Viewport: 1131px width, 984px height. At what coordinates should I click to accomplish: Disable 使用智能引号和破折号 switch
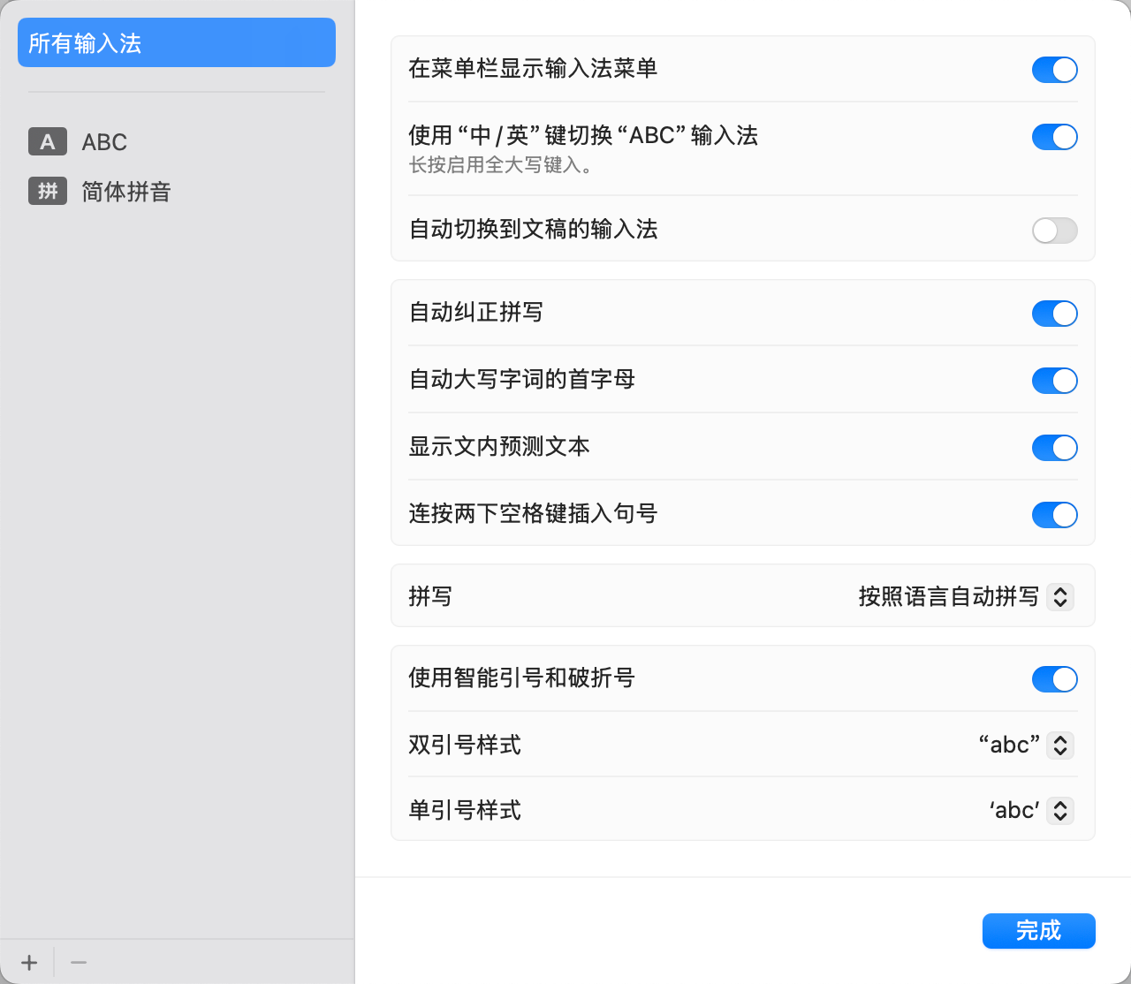pos(1054,679)
